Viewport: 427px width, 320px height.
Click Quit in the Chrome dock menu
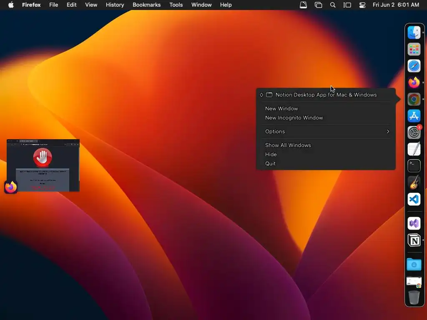(270, 163)
